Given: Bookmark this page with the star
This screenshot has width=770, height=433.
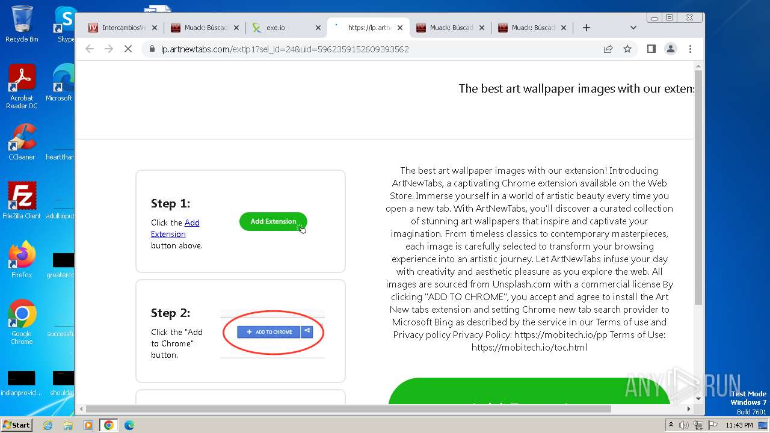Looking at the screenshot, I should pos(627,49).
